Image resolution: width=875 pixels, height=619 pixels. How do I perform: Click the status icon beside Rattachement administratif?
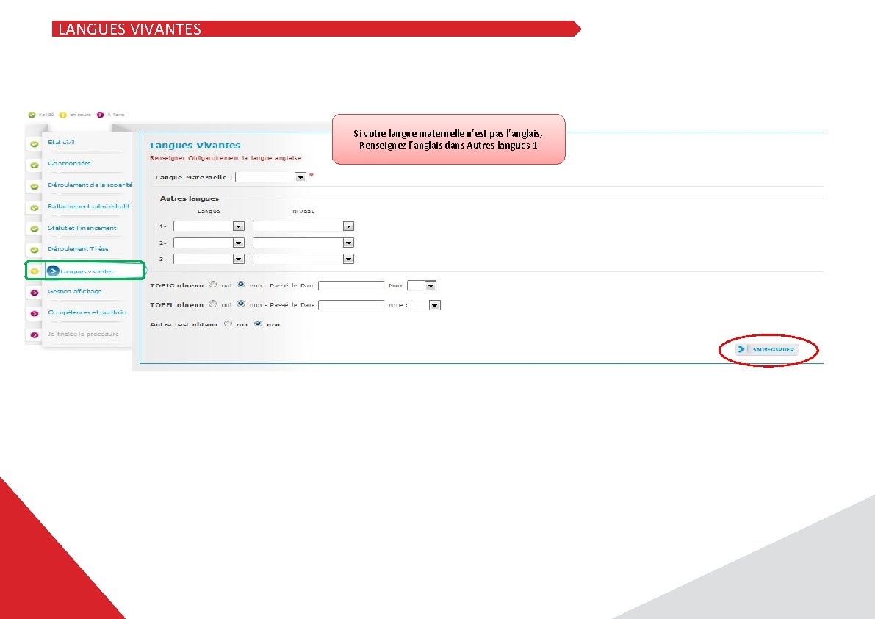34,207
